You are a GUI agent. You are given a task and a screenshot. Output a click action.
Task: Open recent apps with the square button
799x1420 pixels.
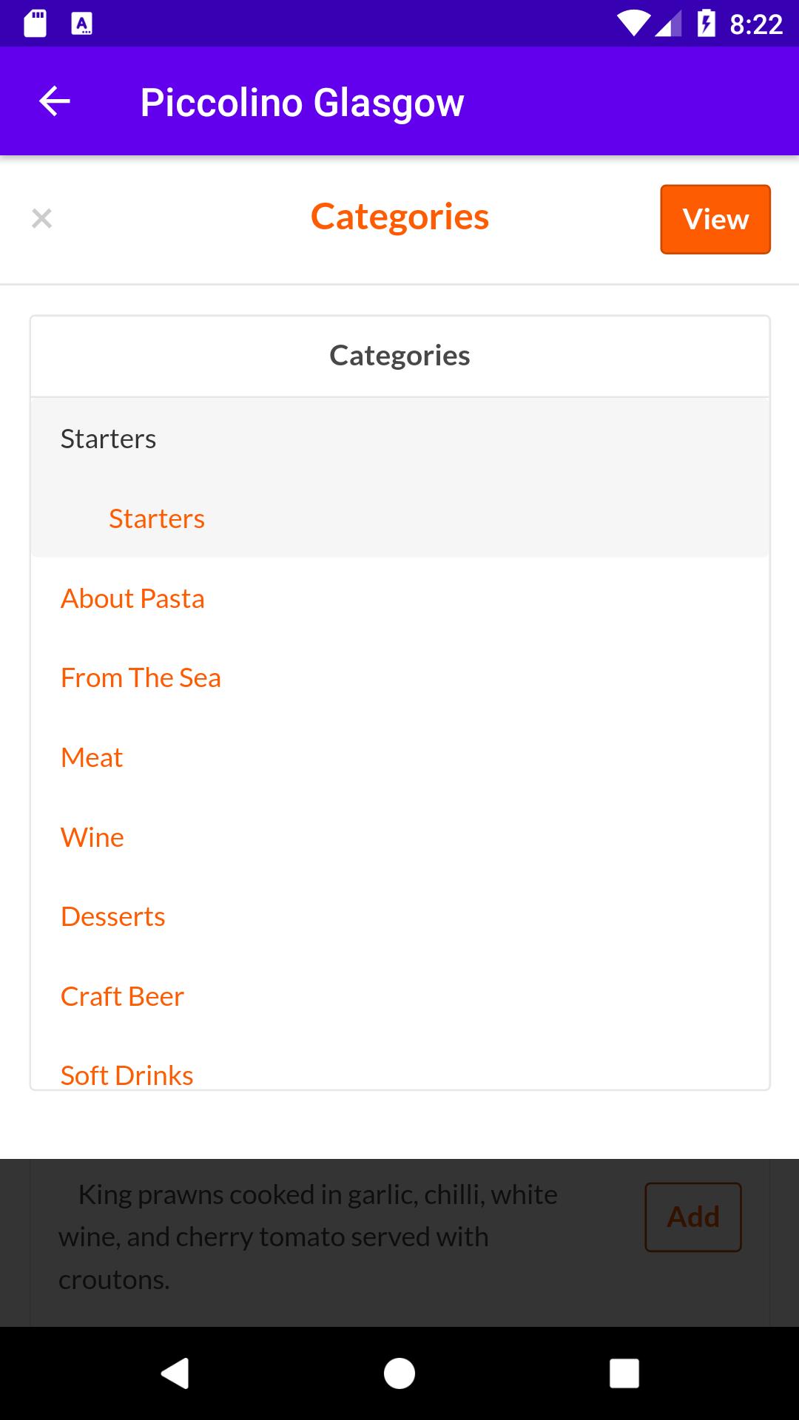(624, 1373)
